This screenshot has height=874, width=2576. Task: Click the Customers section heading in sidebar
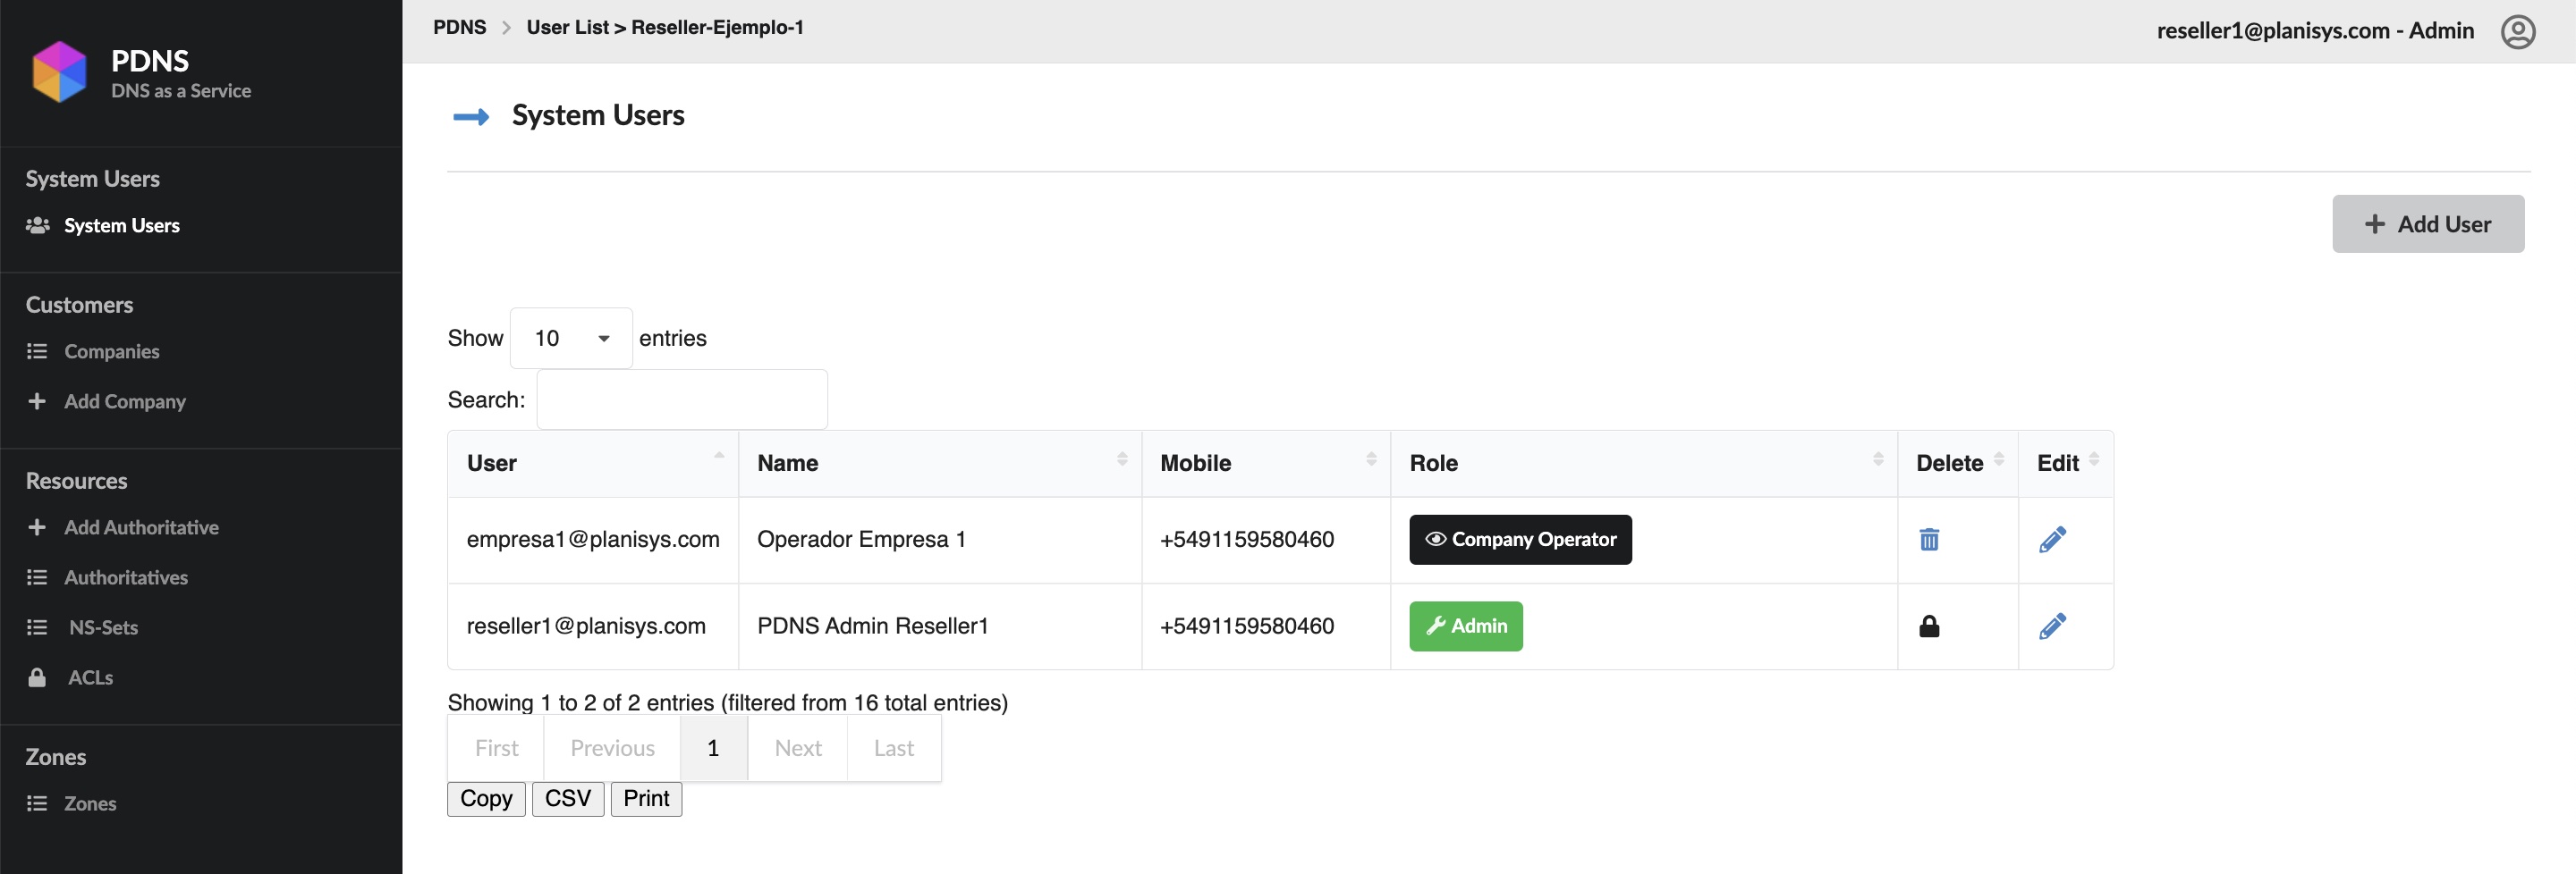coord(79,305)
